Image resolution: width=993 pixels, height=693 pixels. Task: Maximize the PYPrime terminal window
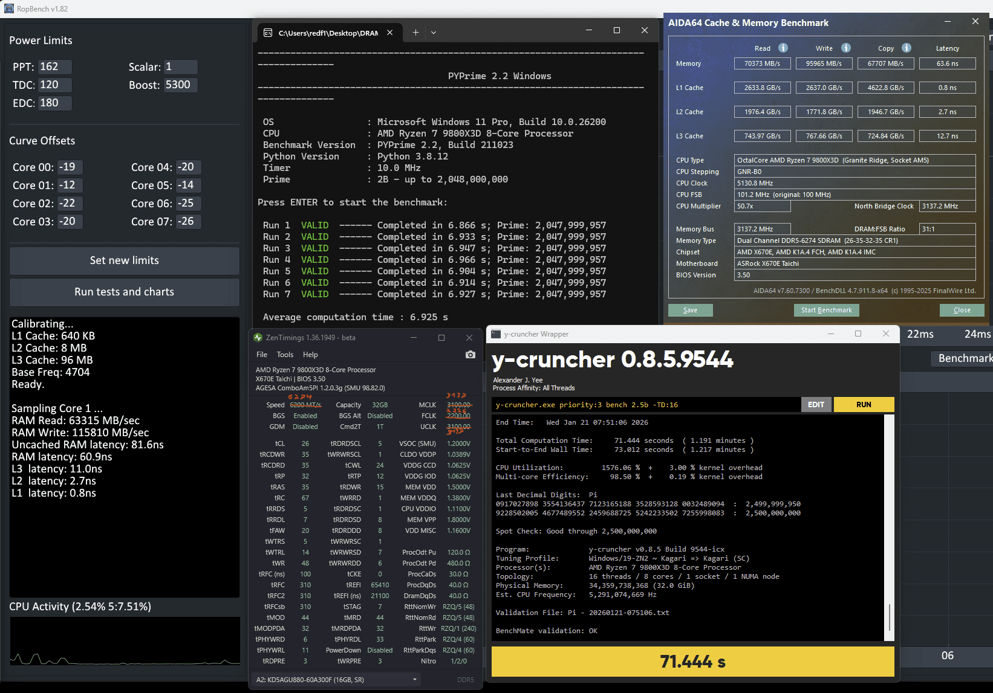pos(617,30)
